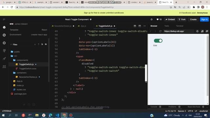Click the Embed button

tap(170, 19)
